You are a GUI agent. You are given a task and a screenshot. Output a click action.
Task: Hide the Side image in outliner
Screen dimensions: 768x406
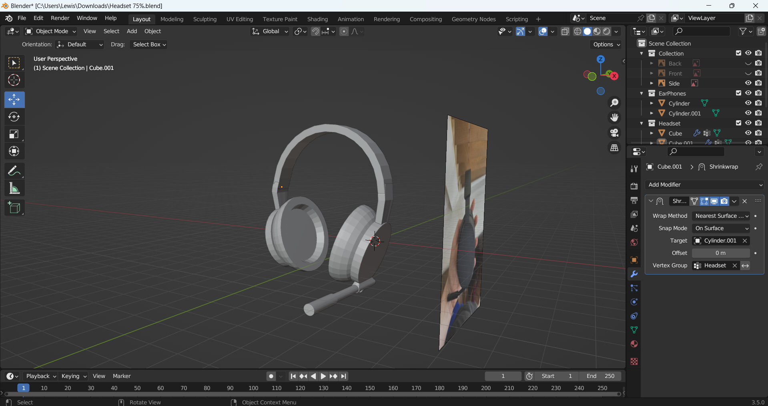pos(748,83)
